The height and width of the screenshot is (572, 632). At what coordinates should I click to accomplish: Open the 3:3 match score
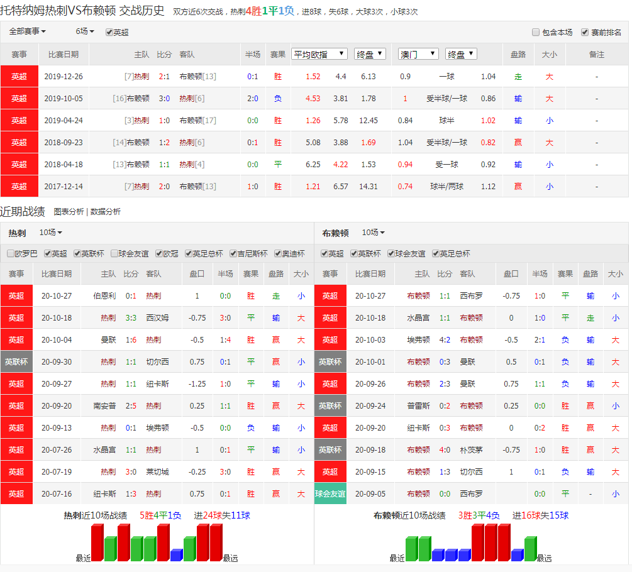pos(131,318)
